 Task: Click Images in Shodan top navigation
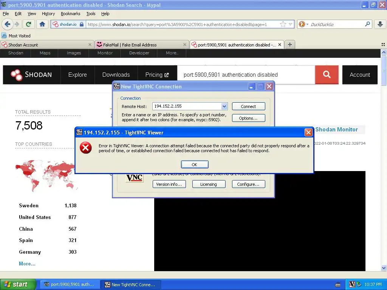[x=74, y=53]
